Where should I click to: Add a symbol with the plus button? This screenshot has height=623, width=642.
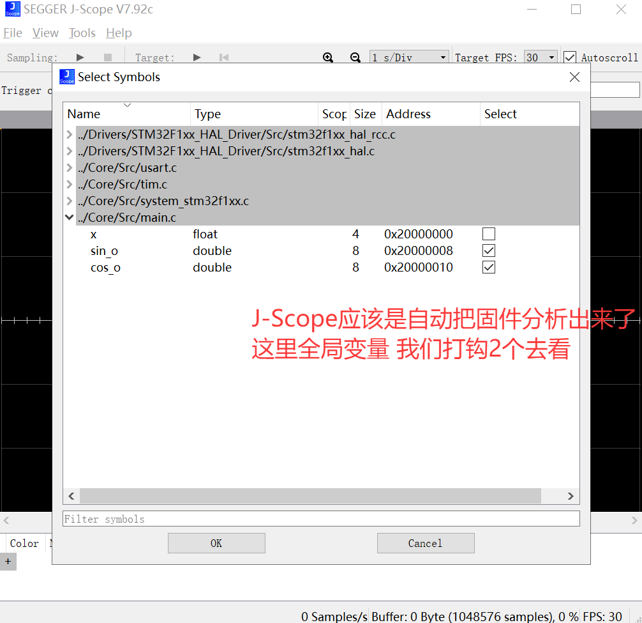pos(8,562)
